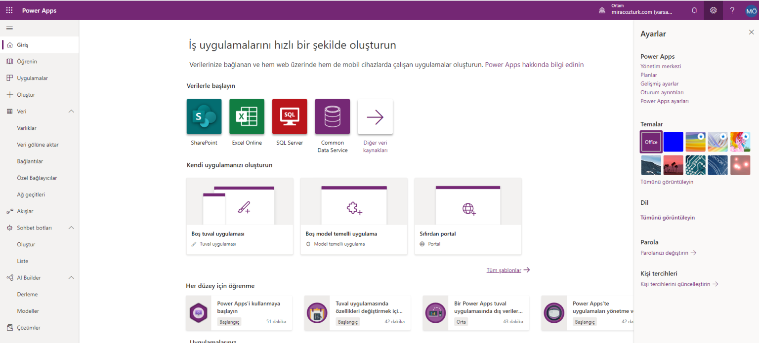Select the palm trees sunset theme
The image size is (759, 343).
click(674, 165)
